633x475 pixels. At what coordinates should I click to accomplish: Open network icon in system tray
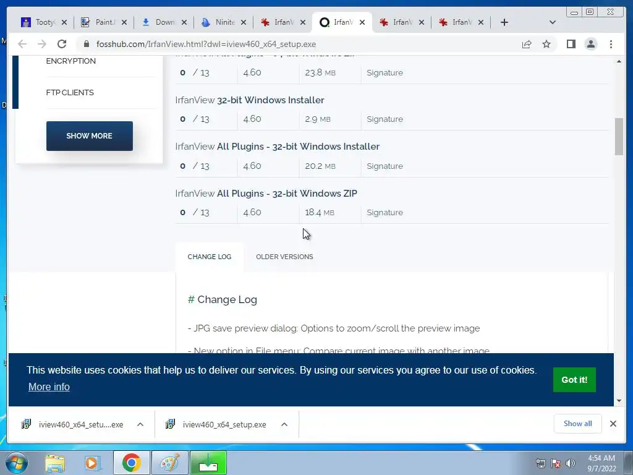(x=540, y=463)
